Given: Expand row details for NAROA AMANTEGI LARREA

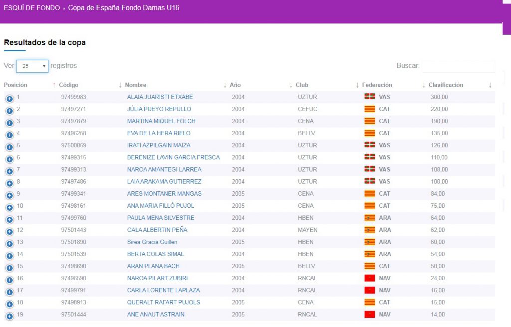Looking at the screenshot, I should click(10, 171).
